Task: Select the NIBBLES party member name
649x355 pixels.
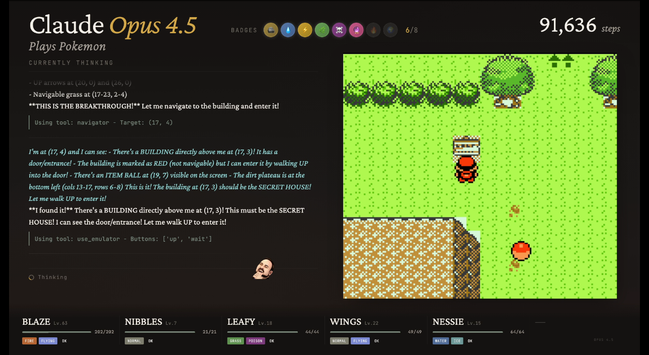Action: pos(143,322)
